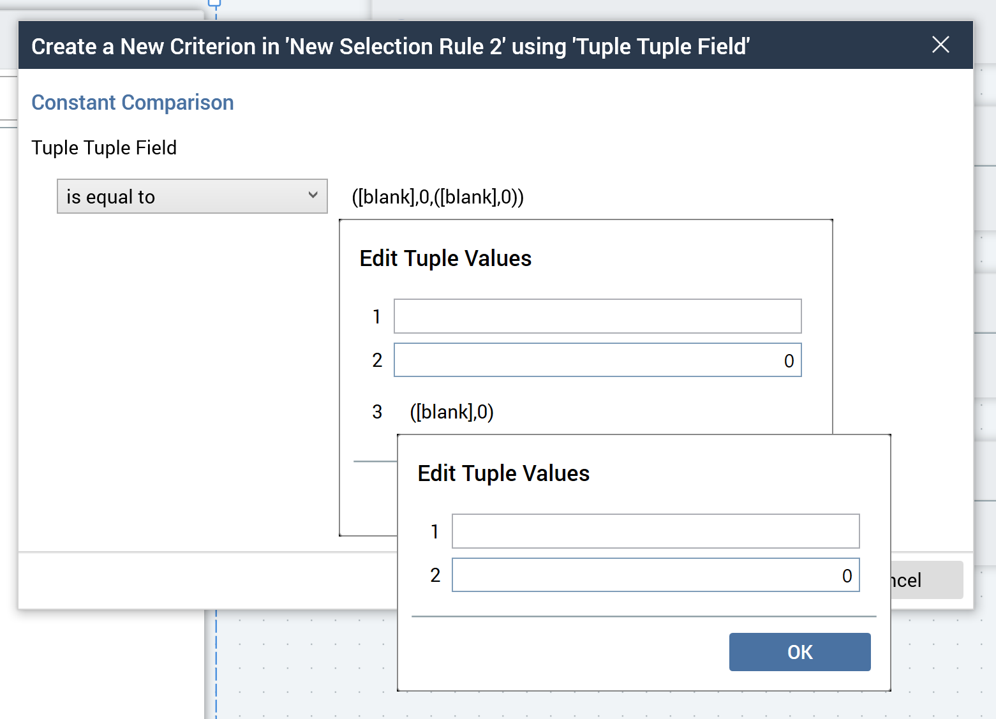Click row number 2 label beside the popup's zero field
This screenshot has width=996, height=719.
[435, 575]
